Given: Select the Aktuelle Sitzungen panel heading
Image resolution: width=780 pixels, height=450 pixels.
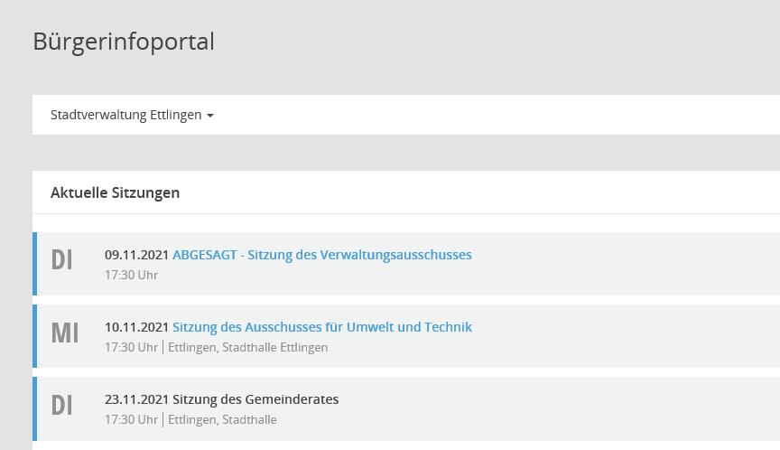Looking at the screenshot, I should pos(115,192).
